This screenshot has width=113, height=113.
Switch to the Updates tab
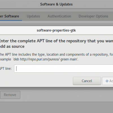click(33, 16)
